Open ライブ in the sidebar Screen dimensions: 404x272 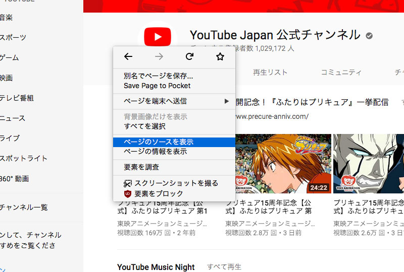10,138
